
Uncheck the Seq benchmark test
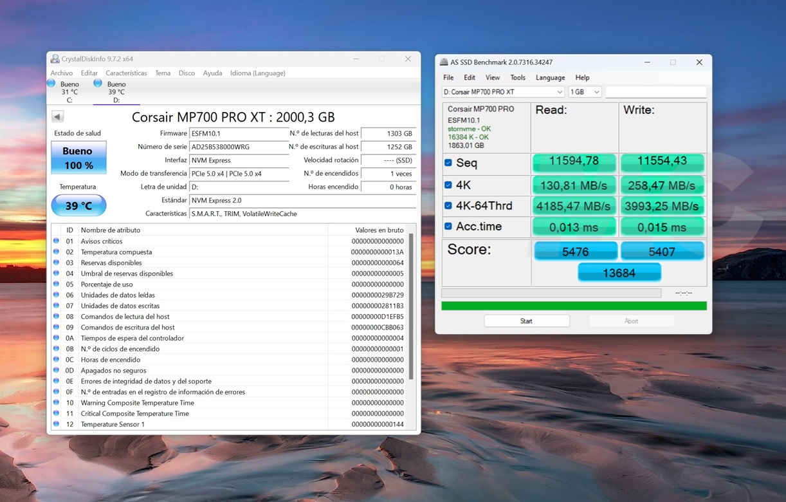(x=448, y=163)
